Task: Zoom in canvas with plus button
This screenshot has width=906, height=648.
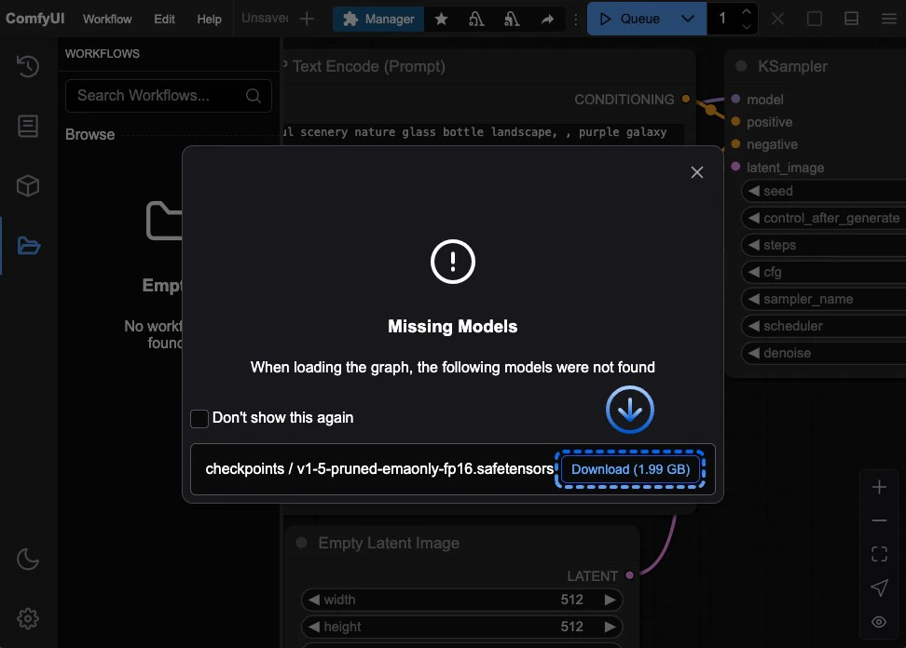Action: (879, 487)
